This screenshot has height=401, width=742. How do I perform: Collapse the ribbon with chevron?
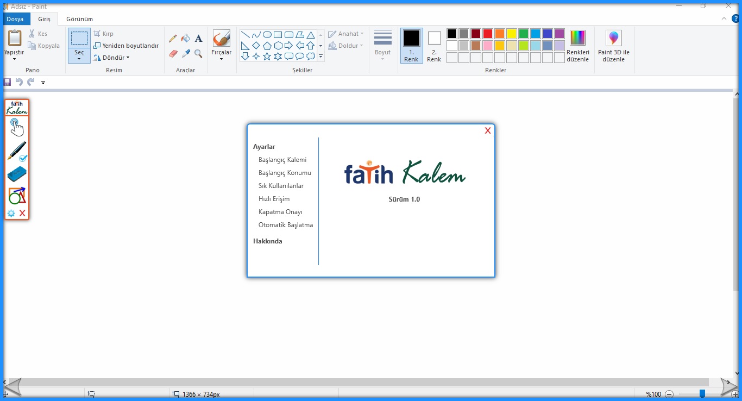tap(724, 18)
